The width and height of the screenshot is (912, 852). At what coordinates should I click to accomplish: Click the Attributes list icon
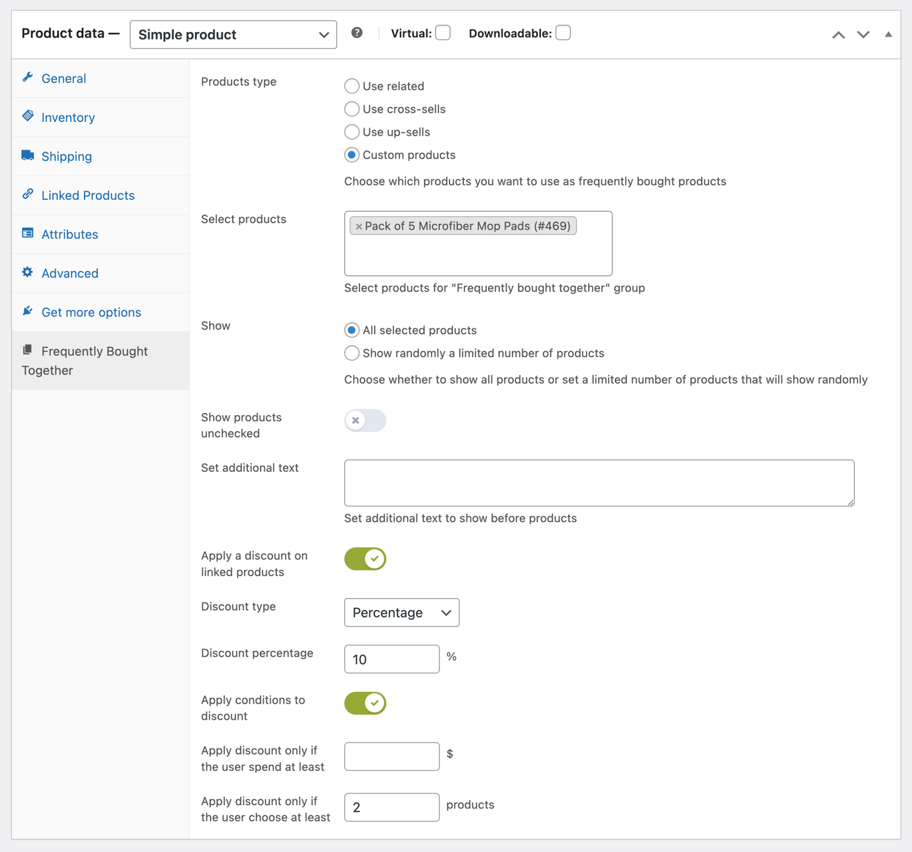27,233
